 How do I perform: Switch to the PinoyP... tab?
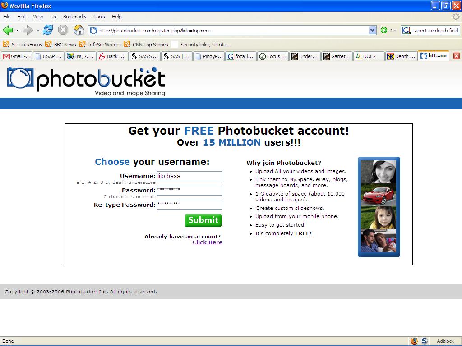coord(209,56)
